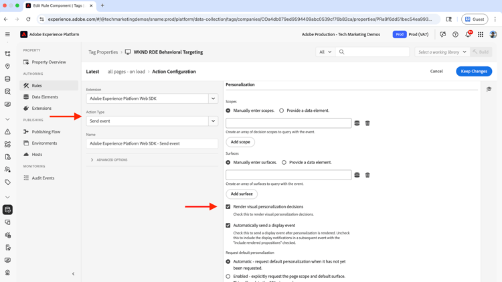502x282 pixels.
Task: Open Data Elements in the sidebar
Action: [49, 96]
